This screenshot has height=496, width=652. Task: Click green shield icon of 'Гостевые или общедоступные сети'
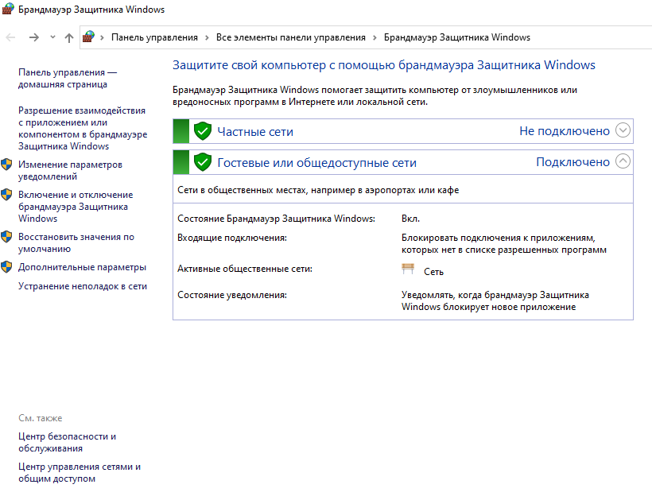pyautogui.click(x=203, y=162)
